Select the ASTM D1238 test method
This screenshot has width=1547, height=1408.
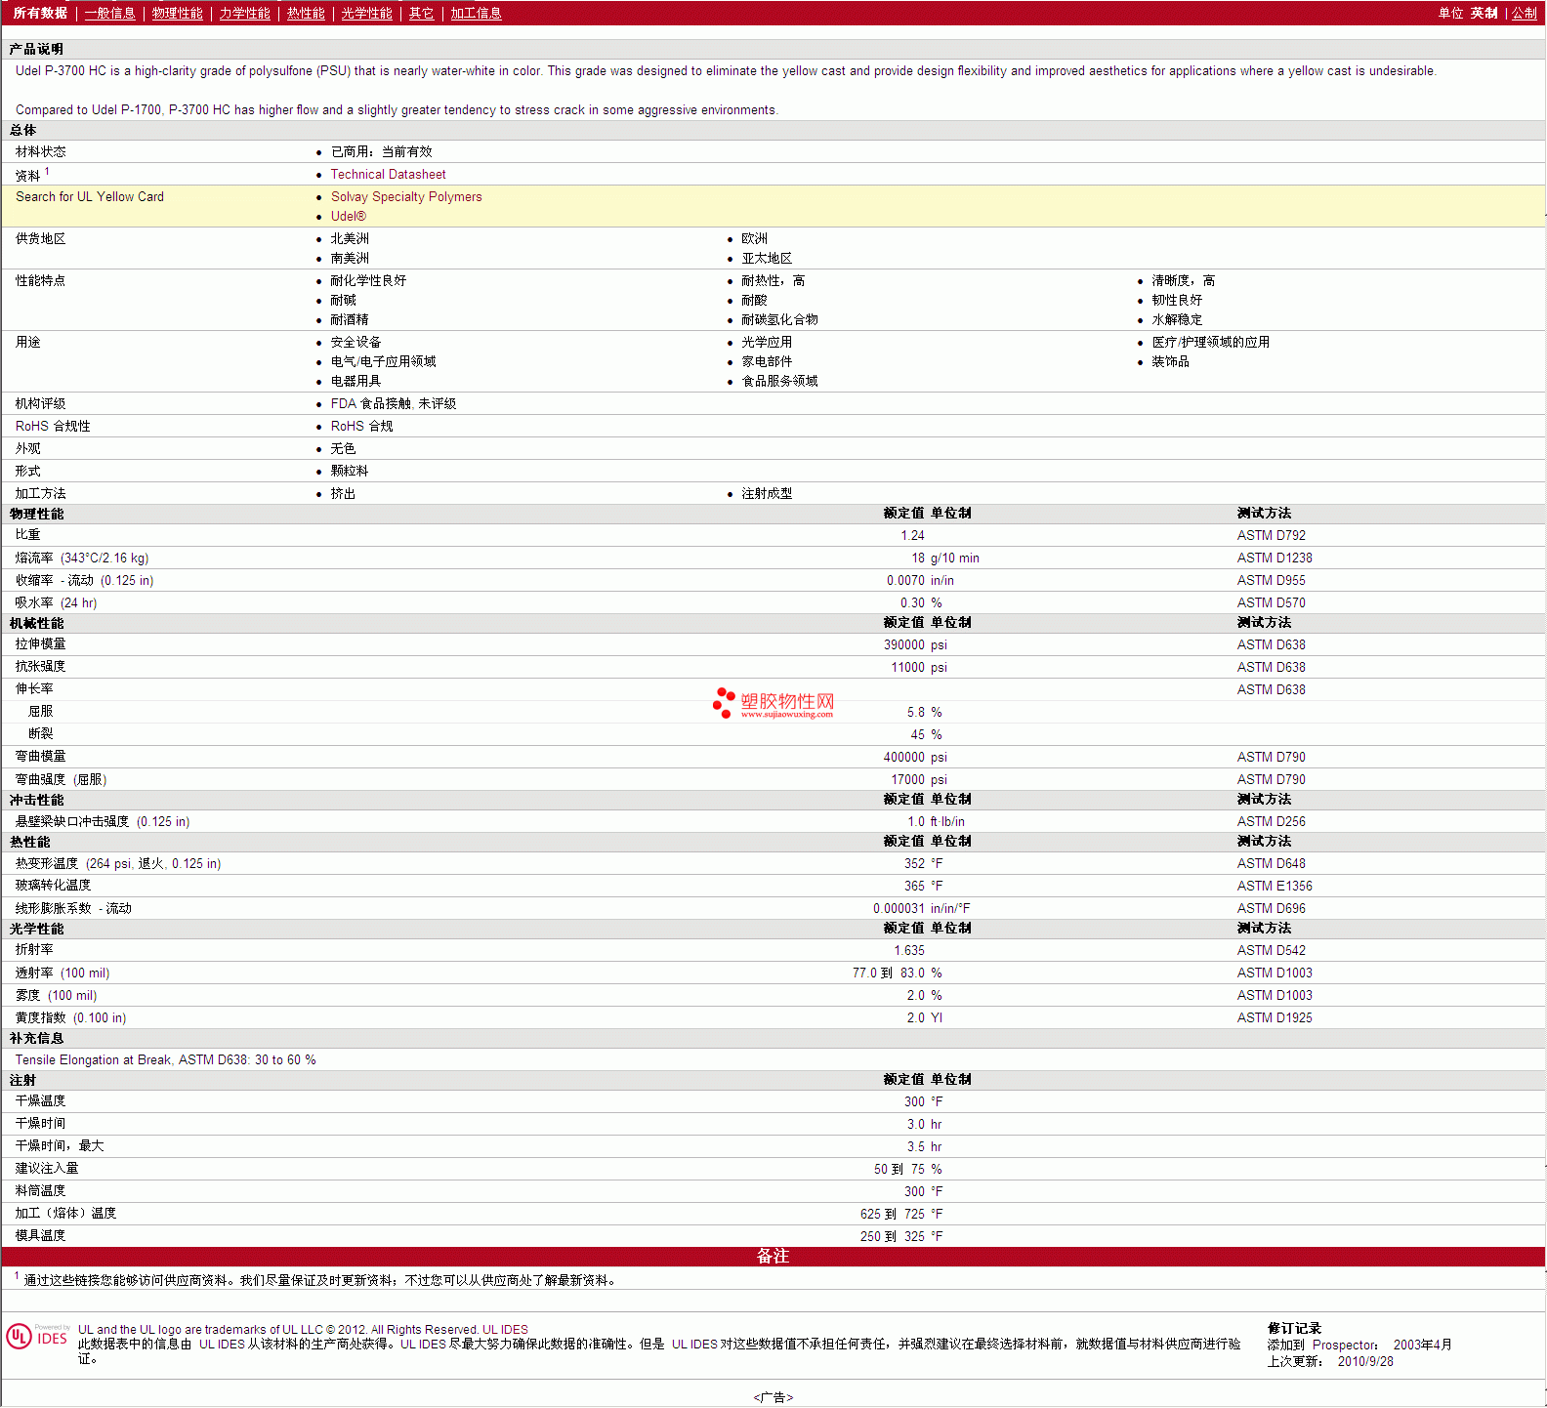(x=1275, y=558)
